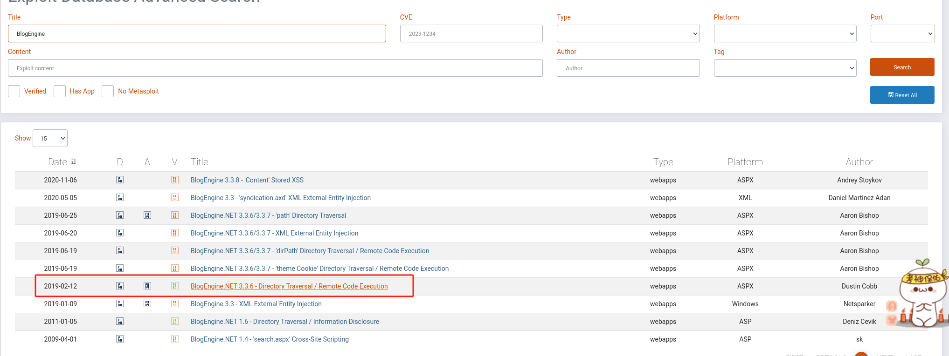Click verified icon in 2019-01-09 row
The image size is (949, 356).
point(175,304)
